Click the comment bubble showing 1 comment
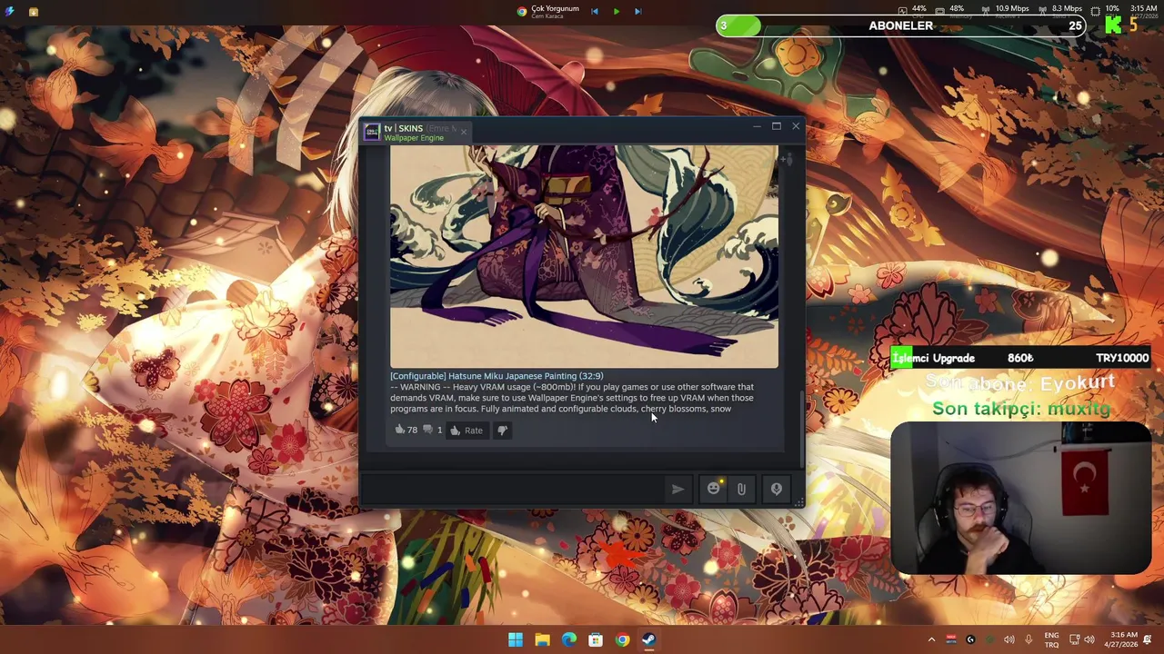 pos(433,431)
